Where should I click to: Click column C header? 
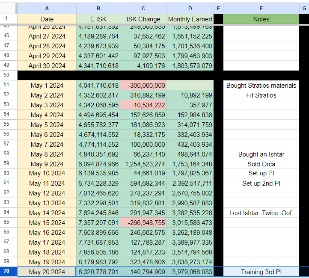coord(143,8)
